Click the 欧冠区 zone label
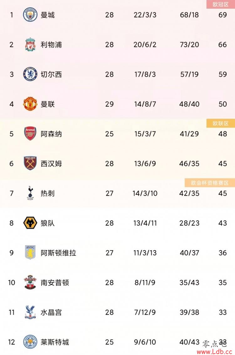 (x=221, y=4)
